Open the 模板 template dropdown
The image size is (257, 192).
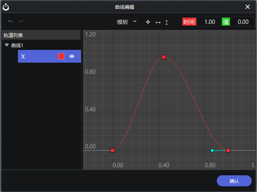coord(123,22)
